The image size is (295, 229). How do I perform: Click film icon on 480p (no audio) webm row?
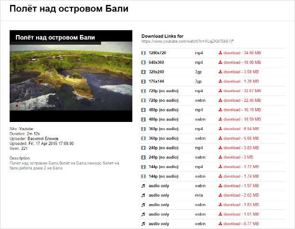pos(143,120)
